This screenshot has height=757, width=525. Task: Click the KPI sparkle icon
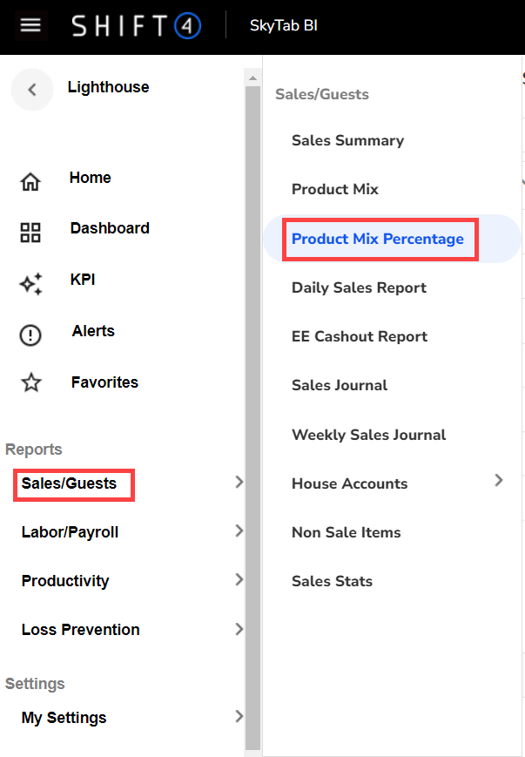click(30, 284)
